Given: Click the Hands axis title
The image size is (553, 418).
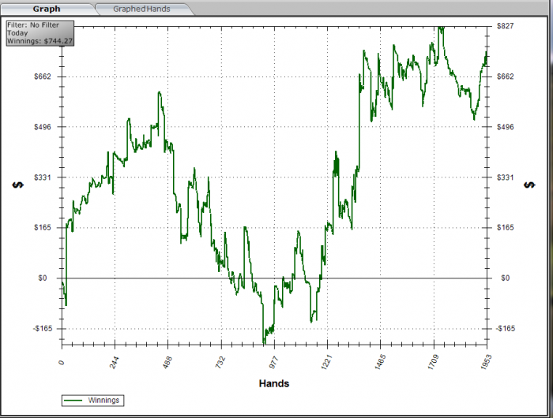Looking at the screenshot, I should (274, 383).
